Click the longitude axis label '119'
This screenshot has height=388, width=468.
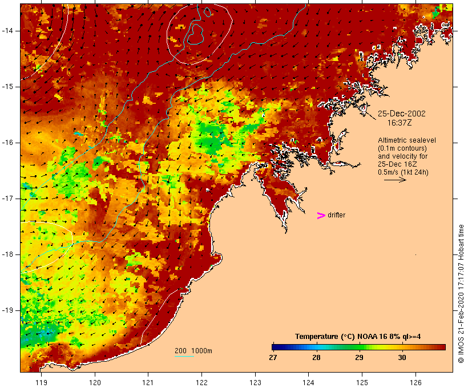click(x=41, y=382)
